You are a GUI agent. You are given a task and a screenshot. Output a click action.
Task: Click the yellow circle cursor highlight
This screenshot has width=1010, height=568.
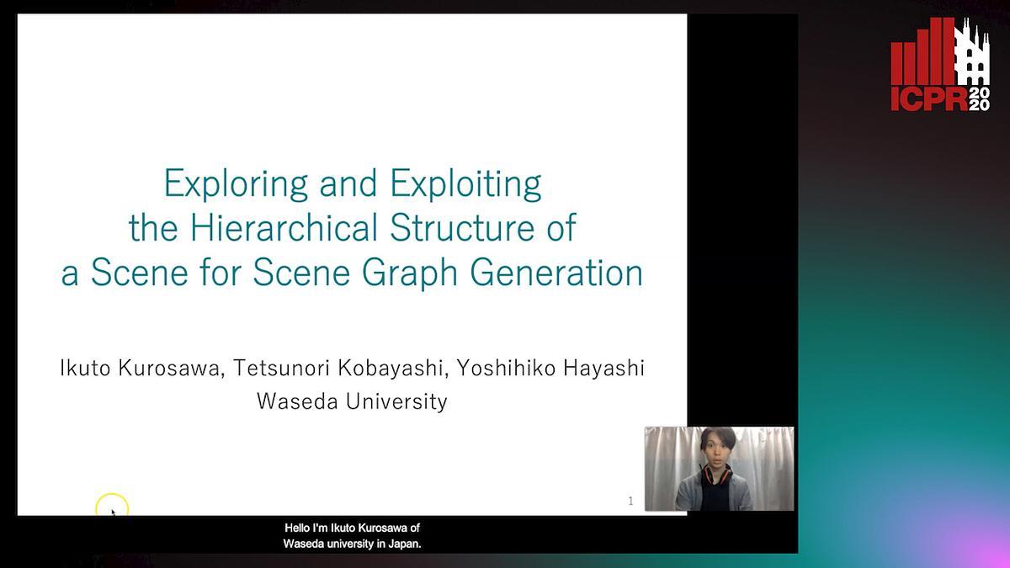tap(112, 507)
